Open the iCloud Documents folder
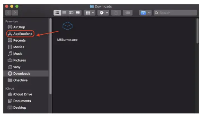 19,101
